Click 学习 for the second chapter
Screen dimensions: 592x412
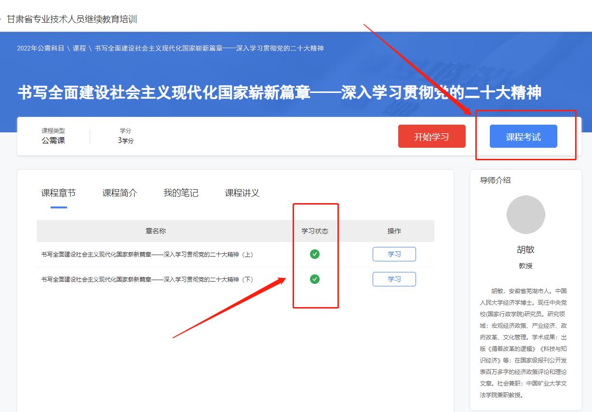394,279
